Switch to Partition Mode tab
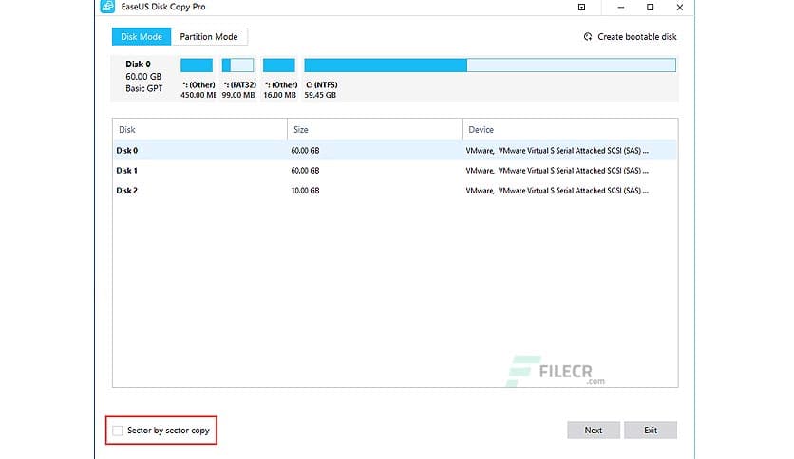 (x=209, y=37)
